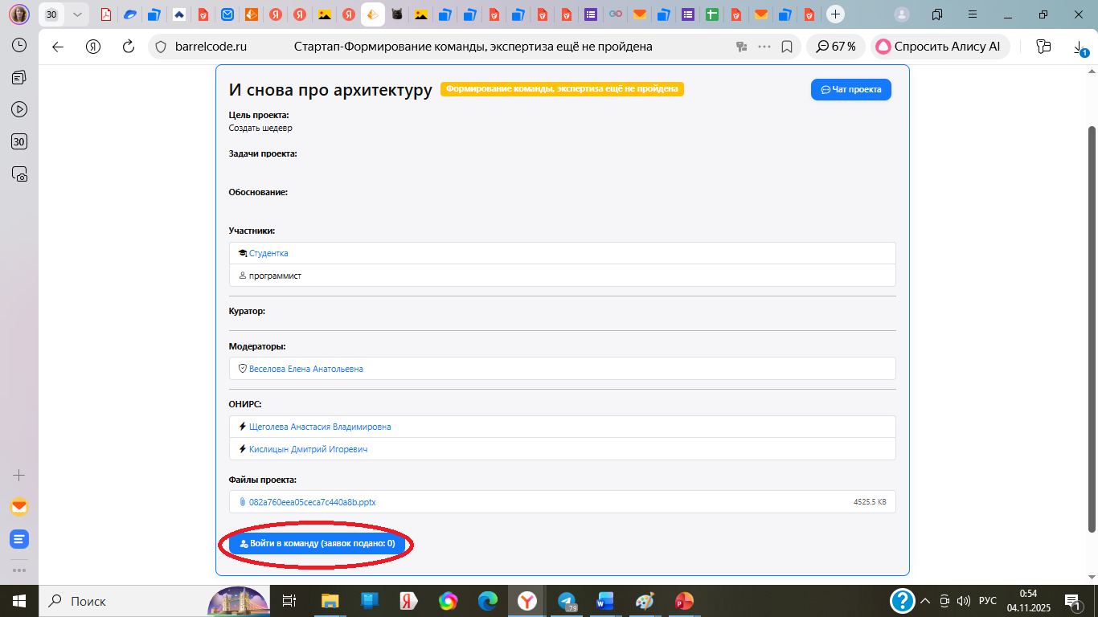1098x617 pixels.
Task: Open History clock icon in sidebar
Action: click(x=19, y=46)
